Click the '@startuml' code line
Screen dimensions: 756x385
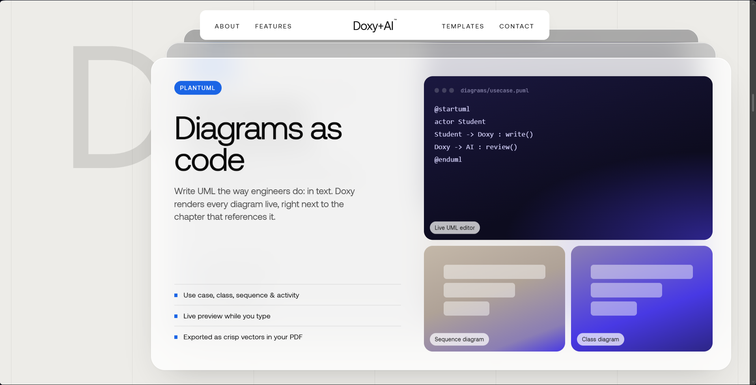click(452, 109)
